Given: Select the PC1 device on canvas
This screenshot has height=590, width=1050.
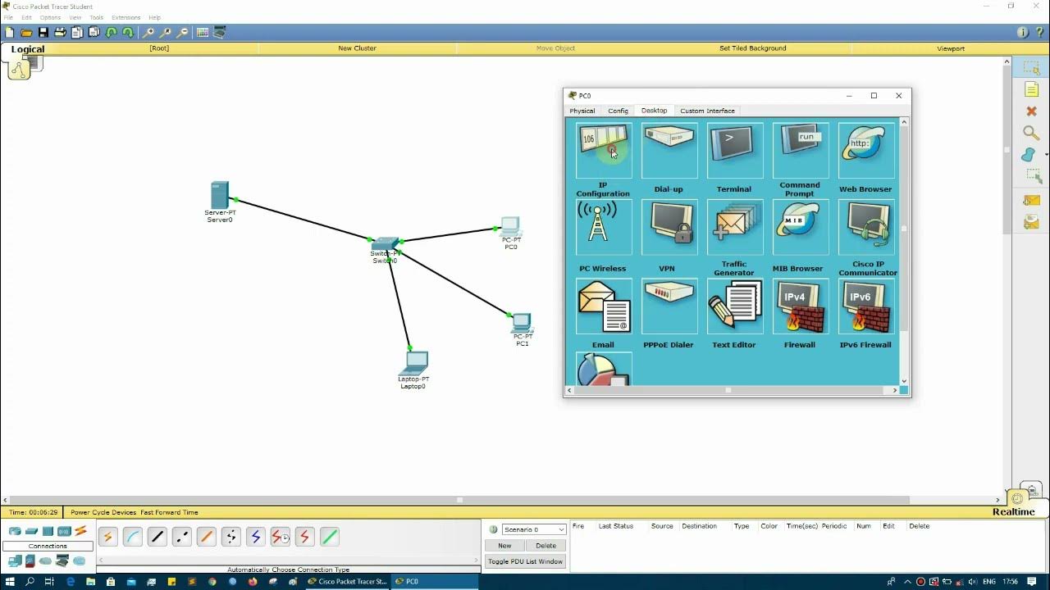Looking at the screenshot, I should [x=522, y=322].
